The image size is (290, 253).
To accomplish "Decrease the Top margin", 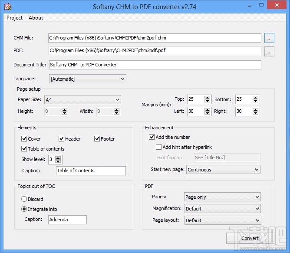I will pos(207,101).
